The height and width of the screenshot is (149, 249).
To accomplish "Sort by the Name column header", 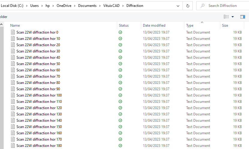I will click(15, 25).
